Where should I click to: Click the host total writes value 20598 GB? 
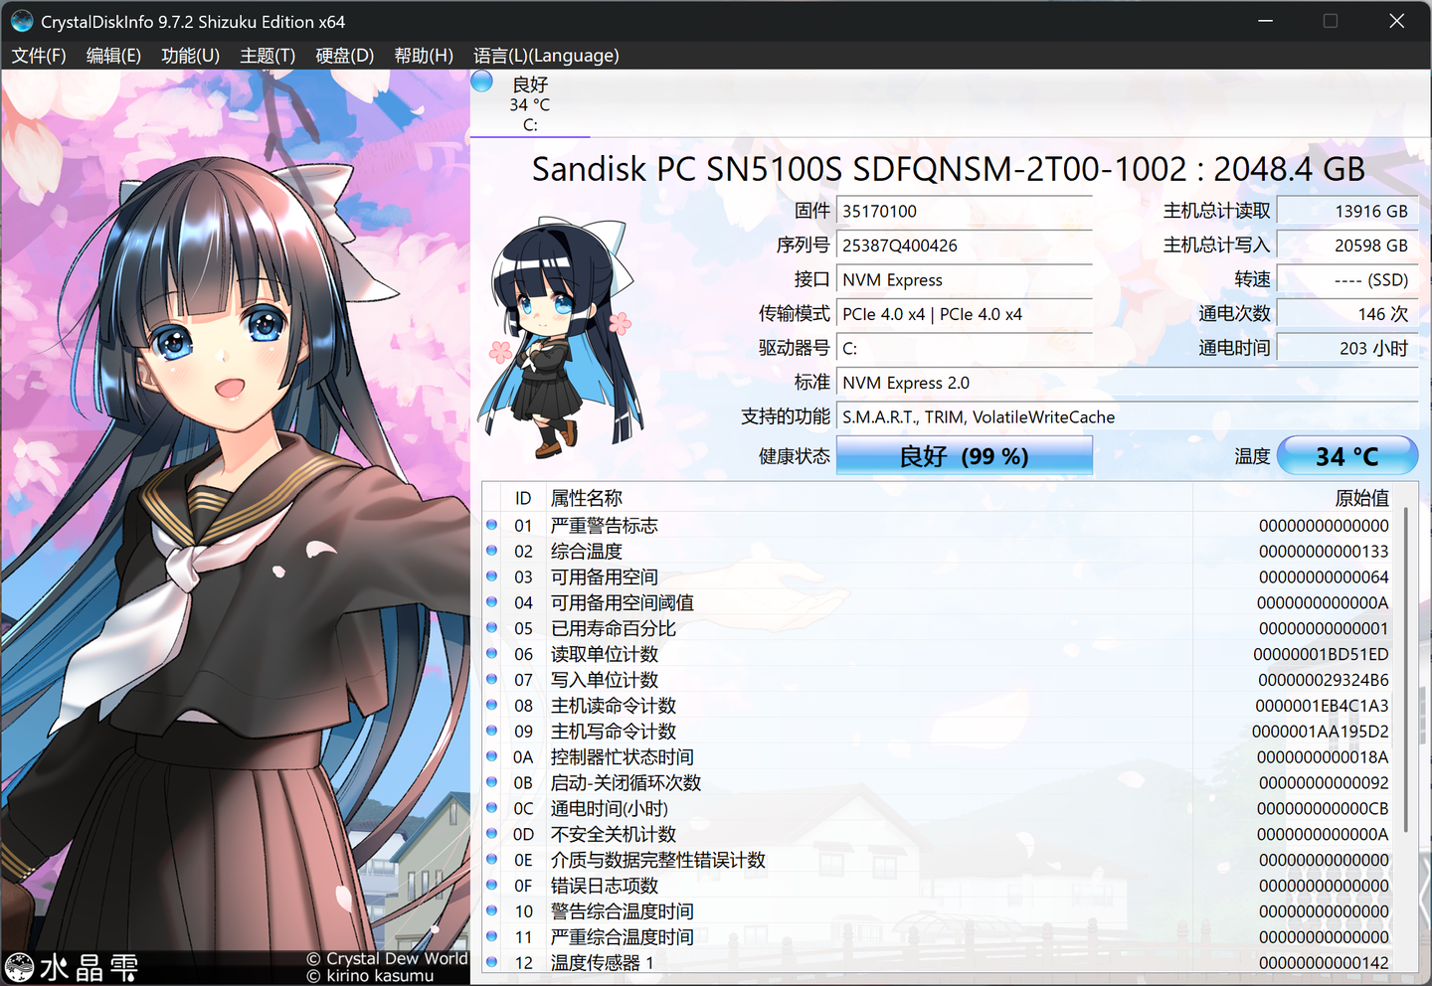1347,246
